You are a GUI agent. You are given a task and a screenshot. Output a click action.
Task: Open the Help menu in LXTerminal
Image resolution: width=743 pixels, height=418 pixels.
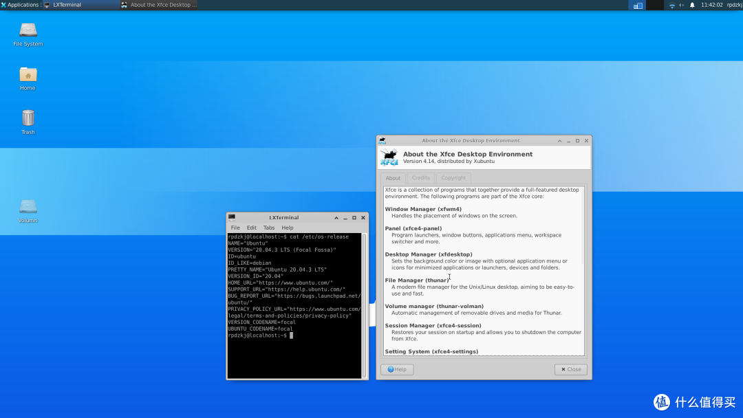click(288, 228)
